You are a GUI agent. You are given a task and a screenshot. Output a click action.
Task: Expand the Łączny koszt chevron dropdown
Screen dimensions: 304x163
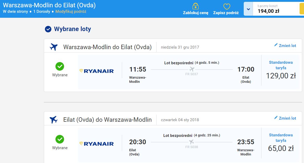pyautogui.click(x=248, y=9)
